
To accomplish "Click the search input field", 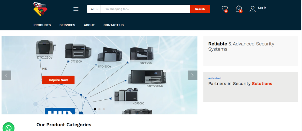I will [145, 9].
